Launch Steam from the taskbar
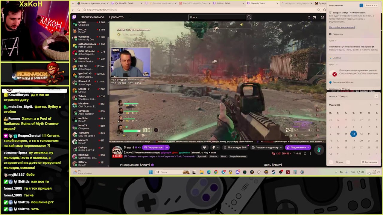The height and width of the screenshot is (215, 383). coord(273,172)
